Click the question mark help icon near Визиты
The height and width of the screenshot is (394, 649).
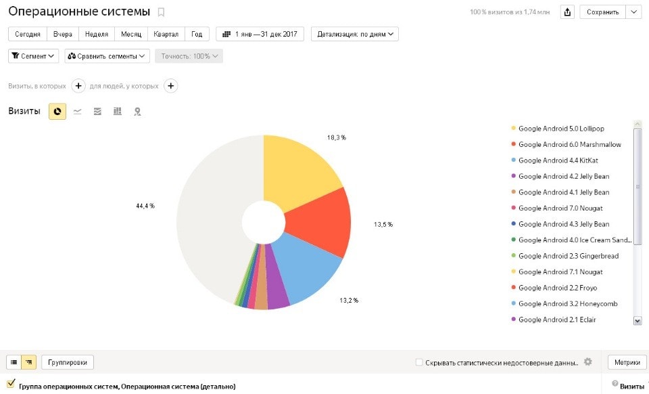(615, 384)
